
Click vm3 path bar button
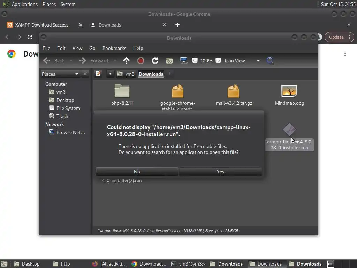tap(126, 74)
